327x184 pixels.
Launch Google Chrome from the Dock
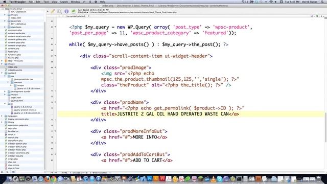[x=54, y=179]
